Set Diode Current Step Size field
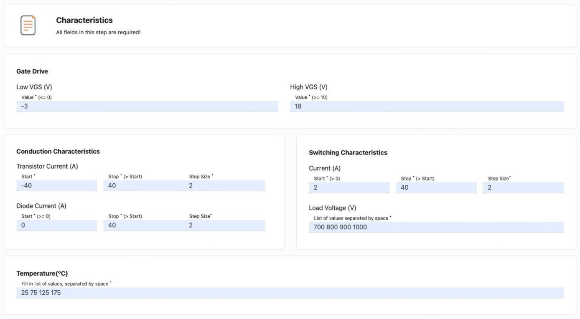Image resolution: width=580 pixels, height=319 pixels. pyautogui.click(x=225, y=225)
